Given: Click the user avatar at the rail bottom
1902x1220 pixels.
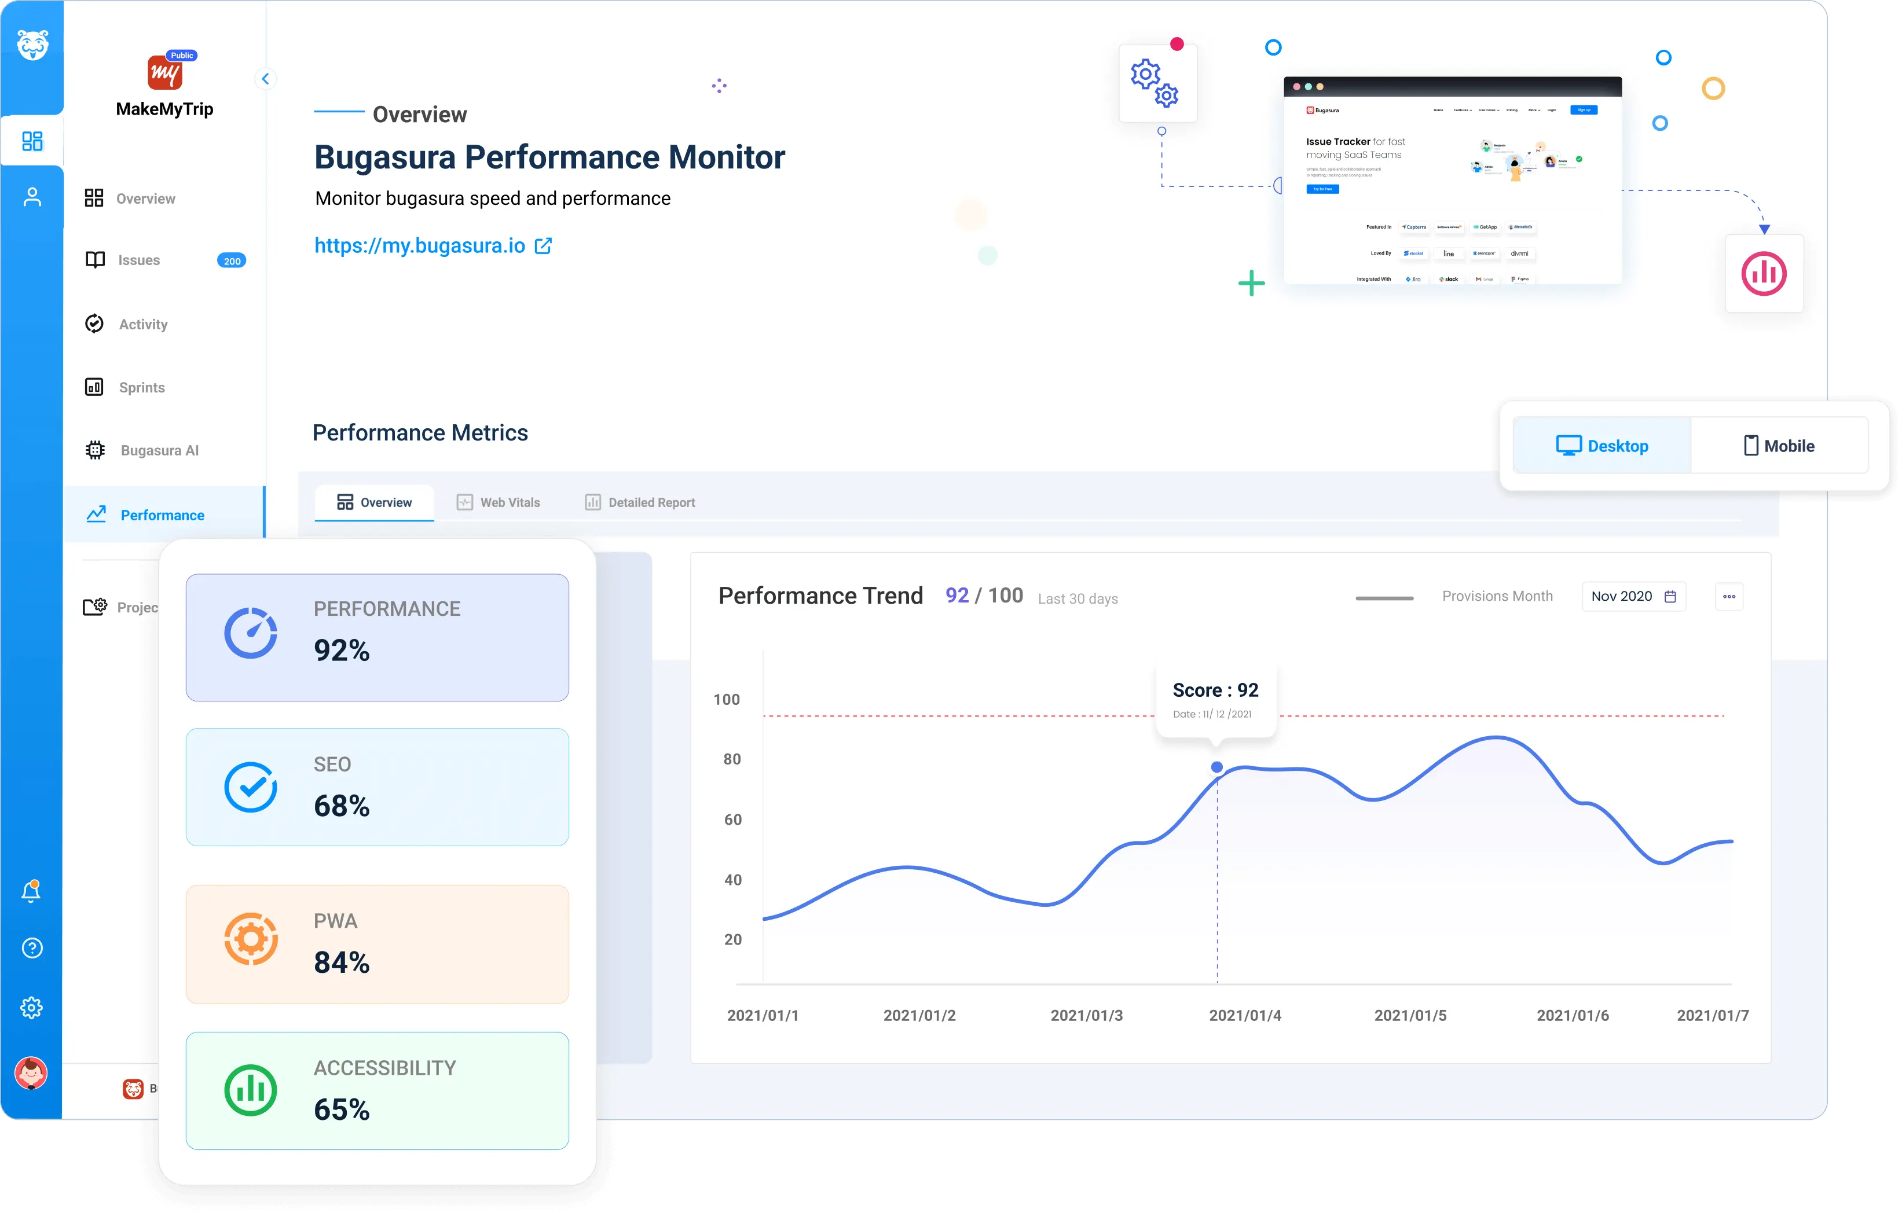Looking at the screenshot, I should (x=32, y=1074).
